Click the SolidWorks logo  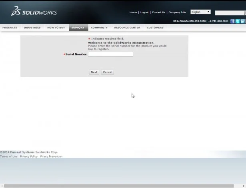point(34,12)
